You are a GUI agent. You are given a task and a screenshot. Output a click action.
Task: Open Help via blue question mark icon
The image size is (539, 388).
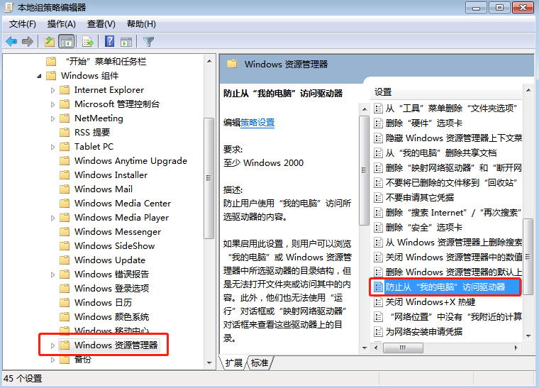point(110,42)
